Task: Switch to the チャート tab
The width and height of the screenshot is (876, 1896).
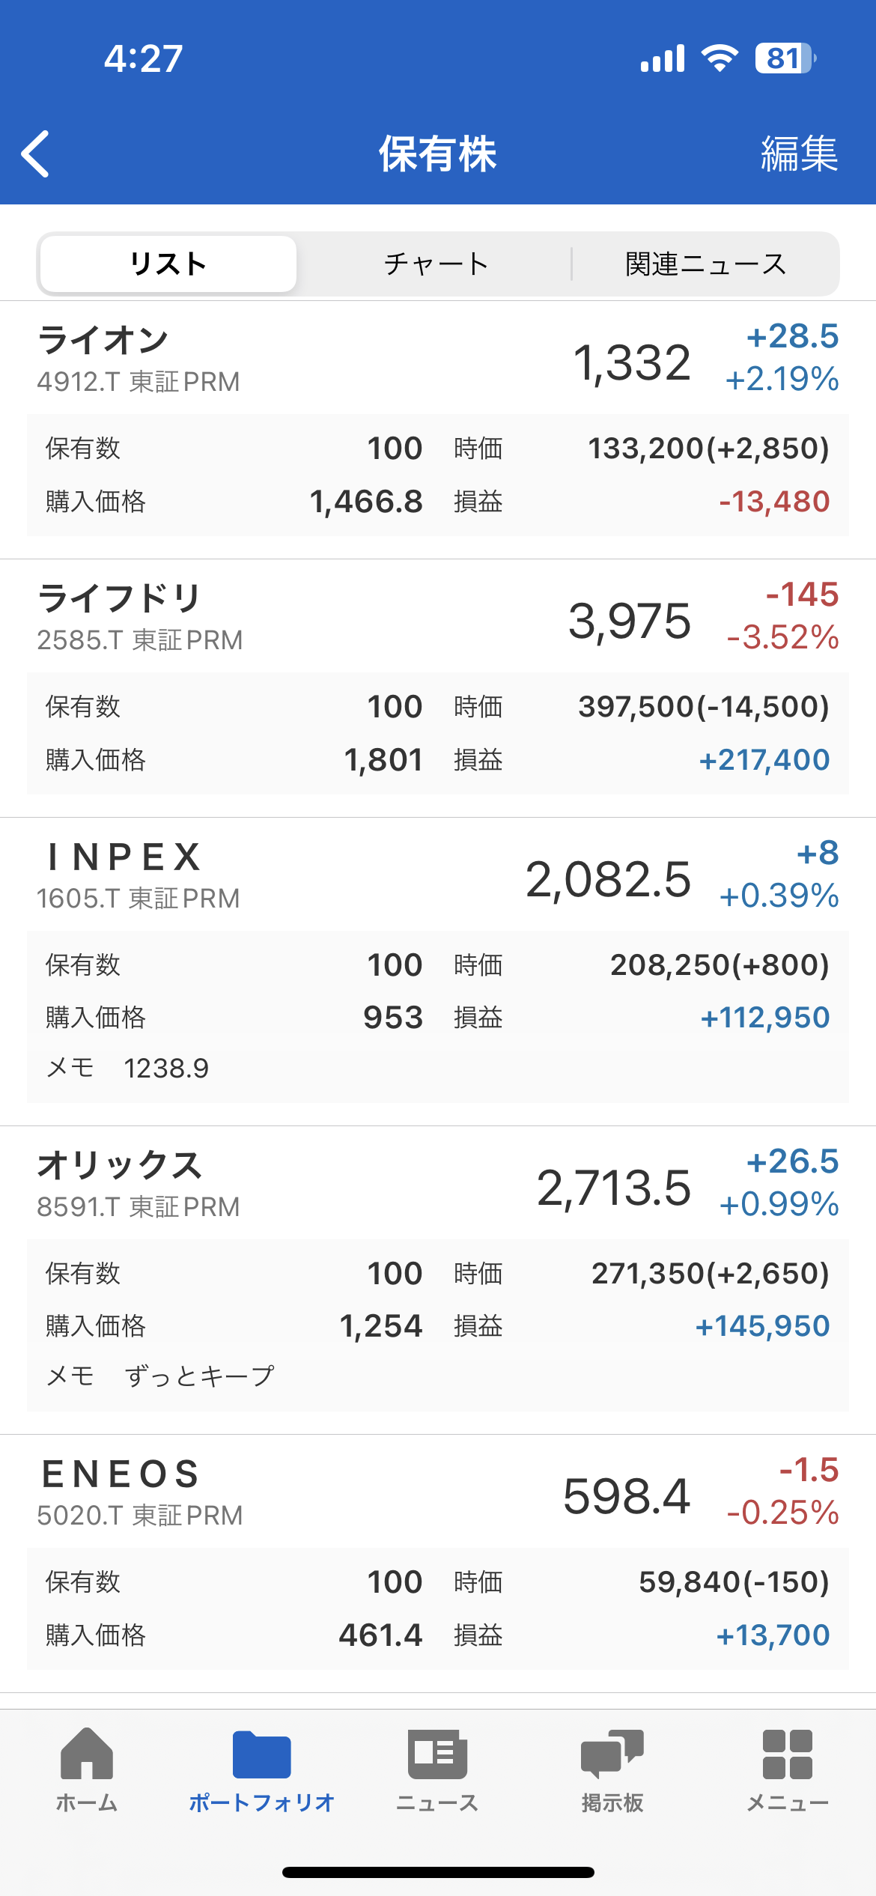Action: coord(437,264)
